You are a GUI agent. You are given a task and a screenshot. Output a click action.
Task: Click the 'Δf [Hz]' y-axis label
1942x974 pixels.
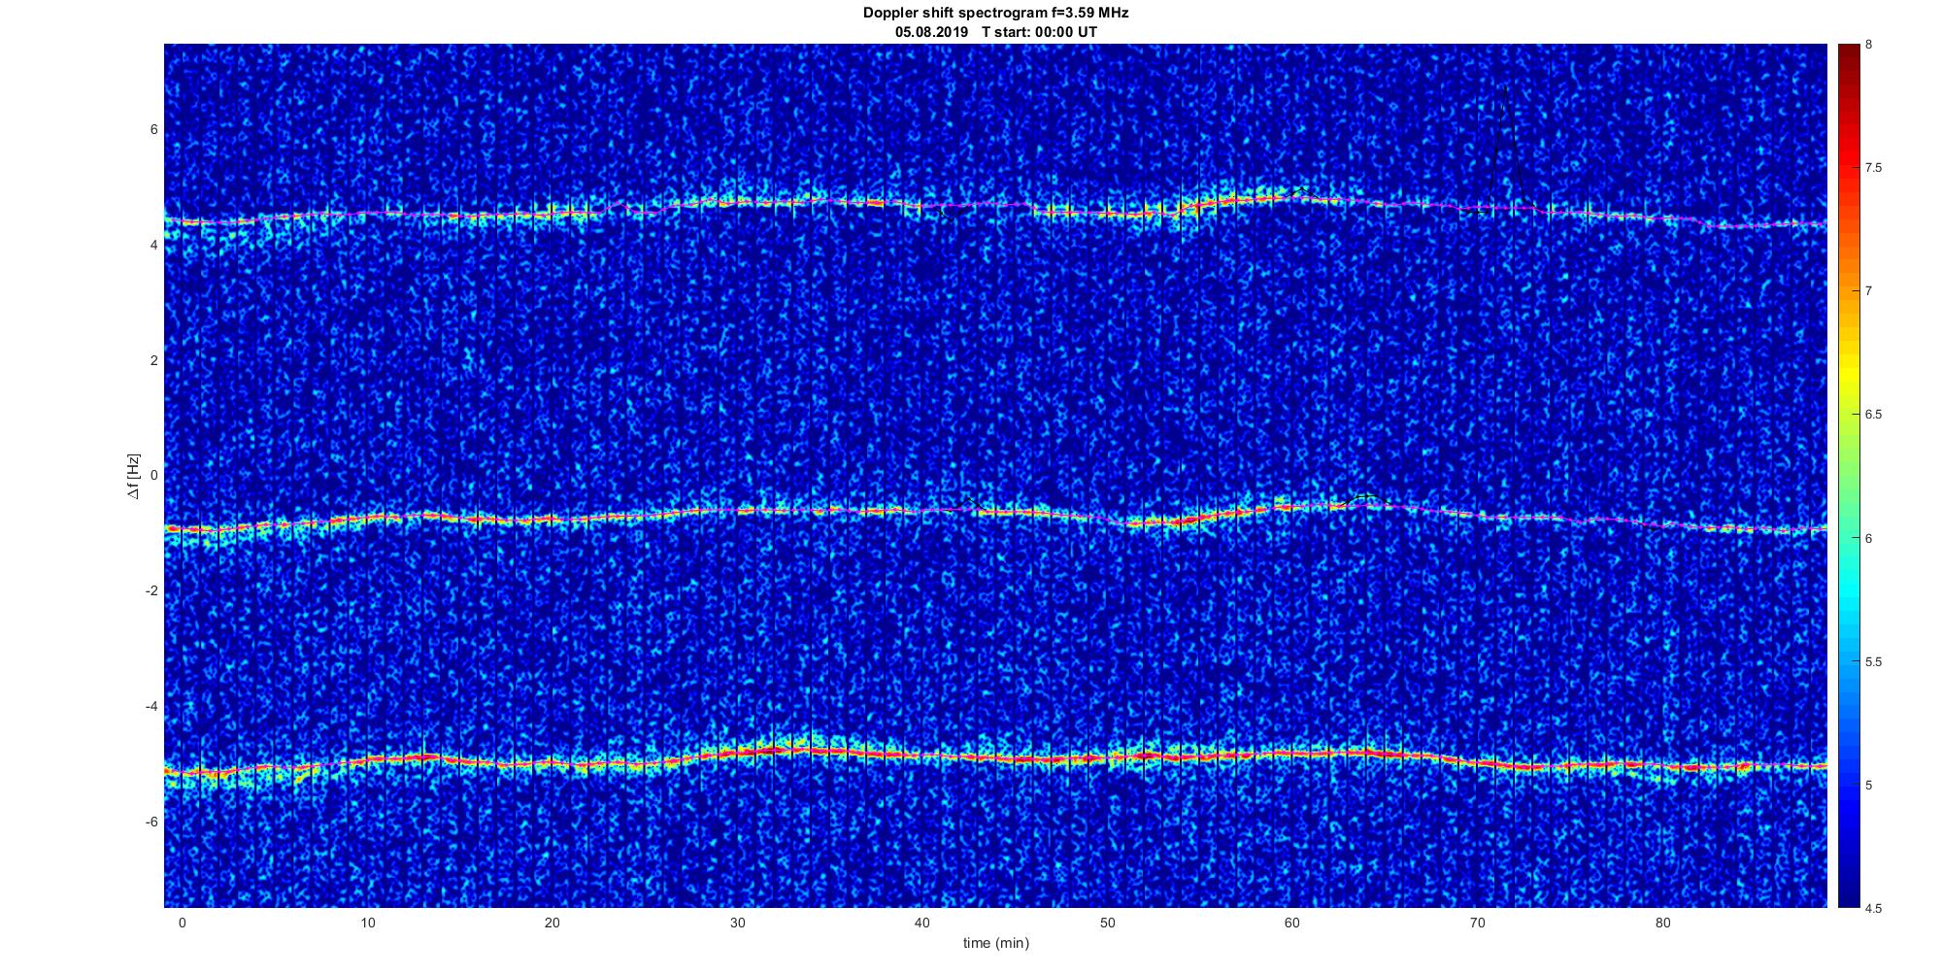click(134, 476)
